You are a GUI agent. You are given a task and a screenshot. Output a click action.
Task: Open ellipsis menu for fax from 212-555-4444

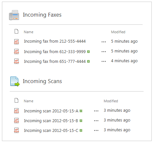tap(104, 42)
